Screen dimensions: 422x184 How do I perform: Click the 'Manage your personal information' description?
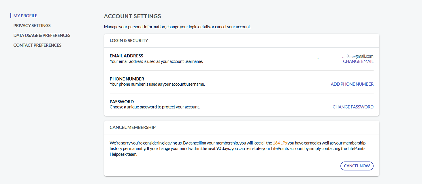coord(178,27)
